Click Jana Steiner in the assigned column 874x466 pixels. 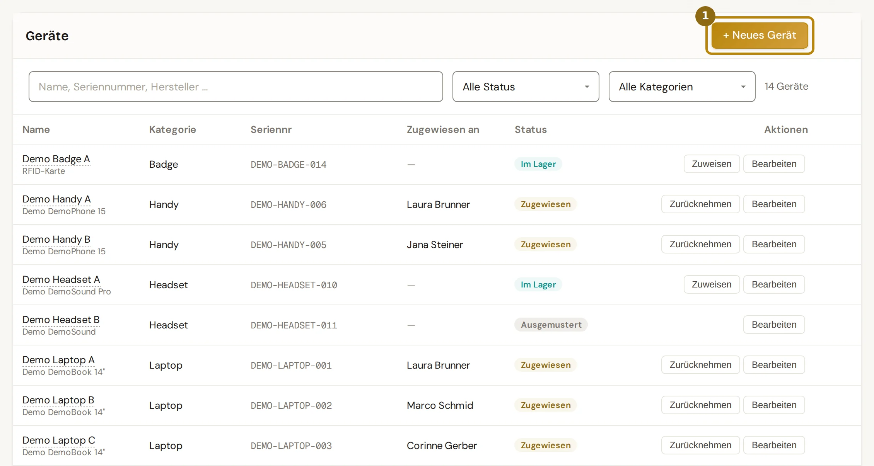click(x=435, y=245)
